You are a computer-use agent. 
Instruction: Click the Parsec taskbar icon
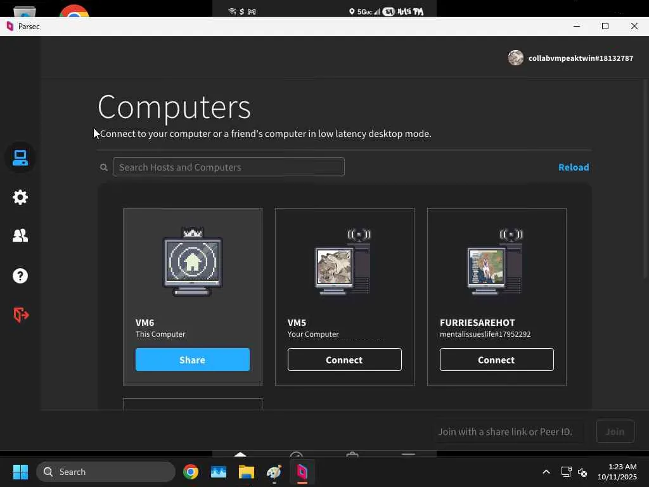[x=302, y=472]
